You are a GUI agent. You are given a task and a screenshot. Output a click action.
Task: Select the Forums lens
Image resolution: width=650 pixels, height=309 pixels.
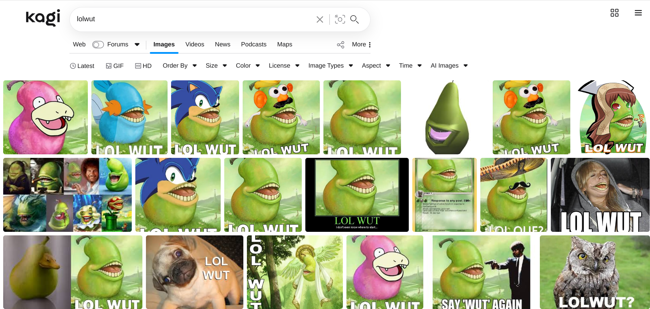pos(118,45)
